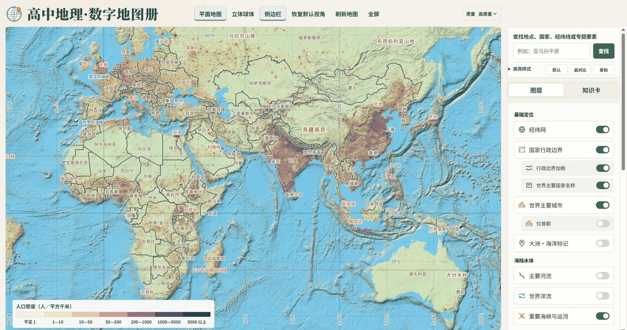Click the 经纬网 globe grid icon
627x330 pixels.
522,130
